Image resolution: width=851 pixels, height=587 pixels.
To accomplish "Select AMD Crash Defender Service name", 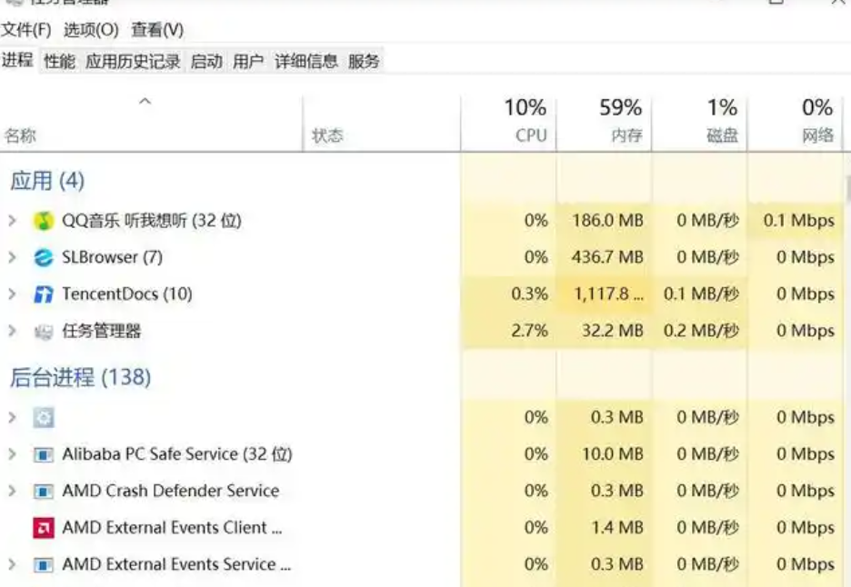I will click(x=170, y=491).
